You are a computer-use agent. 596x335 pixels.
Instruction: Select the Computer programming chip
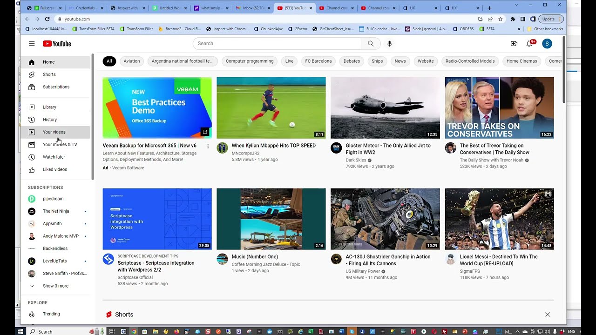[250, 61]
